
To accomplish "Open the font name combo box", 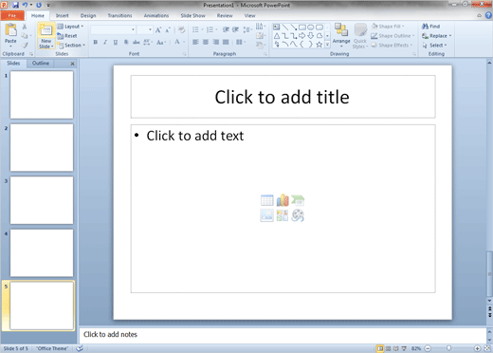I will pos(114,30).
